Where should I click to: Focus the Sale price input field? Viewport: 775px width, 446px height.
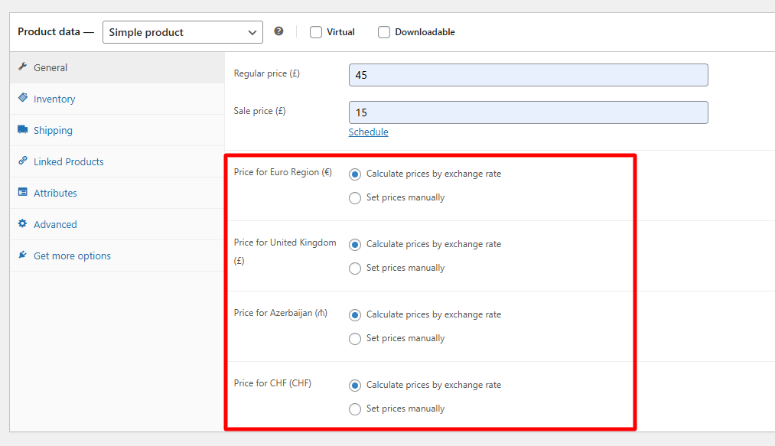click(x=528, y=112)
